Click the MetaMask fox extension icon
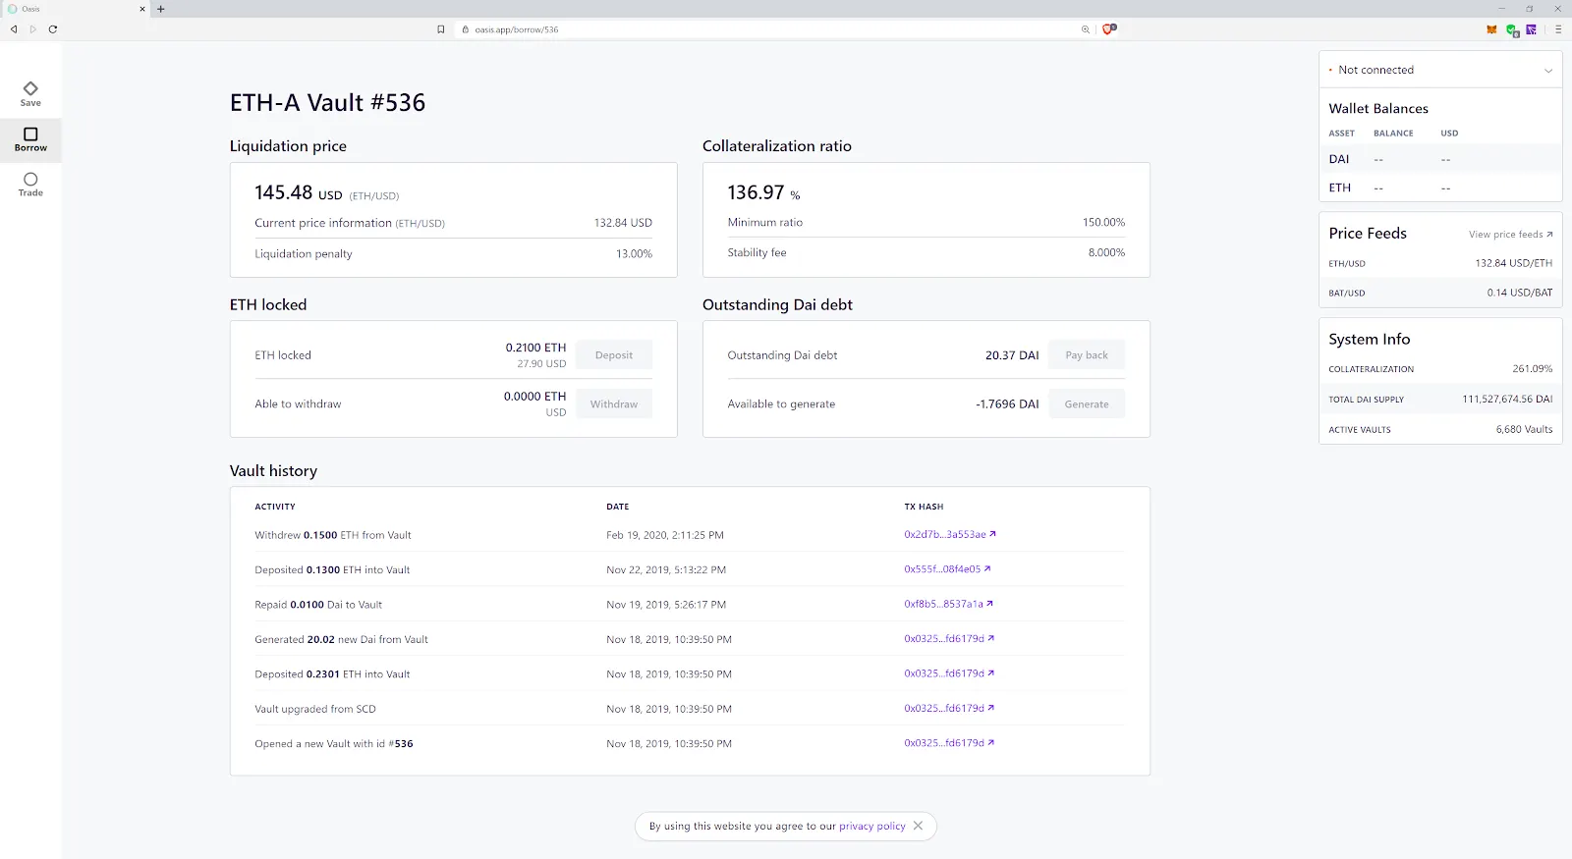The image size is (1572, 859). click(1491, 29)
